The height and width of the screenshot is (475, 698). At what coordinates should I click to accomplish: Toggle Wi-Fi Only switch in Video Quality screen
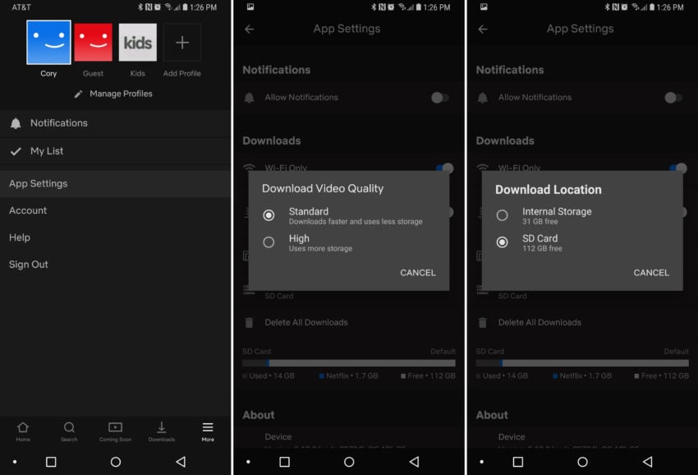pyautogui.click(x=445, y=168)
